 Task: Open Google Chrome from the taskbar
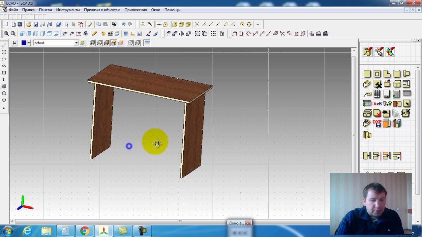85,231
